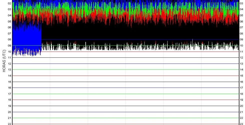Select hour label "02" on the left axis
Viewport: 245px width, 125px height.
9,3
